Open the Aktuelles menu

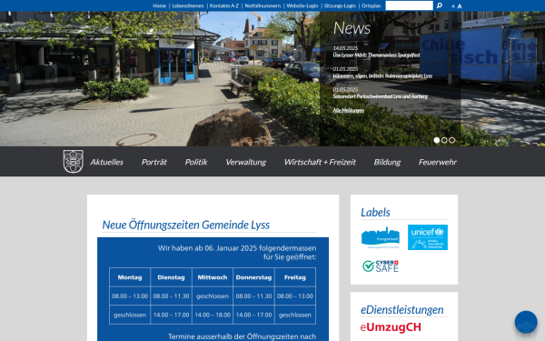coord(106,162)
